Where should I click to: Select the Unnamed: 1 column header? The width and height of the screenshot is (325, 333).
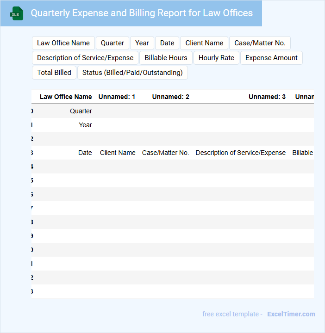[x=117, y=97]
